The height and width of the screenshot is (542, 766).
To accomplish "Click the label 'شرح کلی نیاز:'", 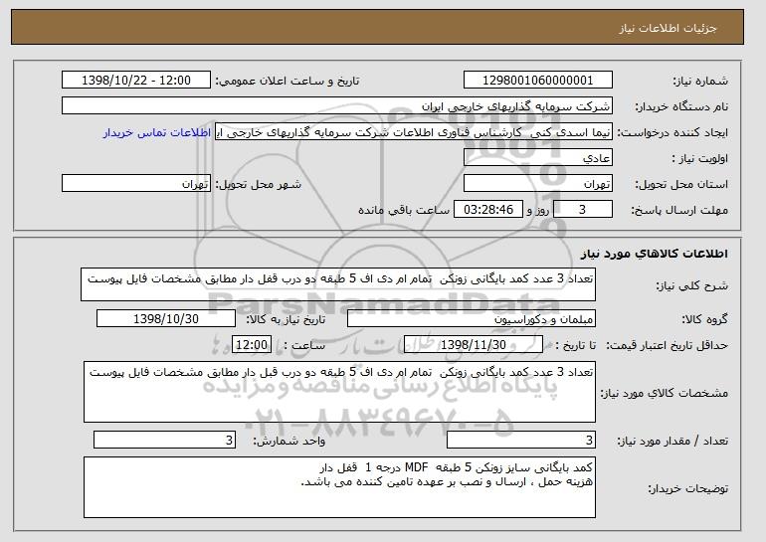I will pyautogui.click(x=691, y=285).
